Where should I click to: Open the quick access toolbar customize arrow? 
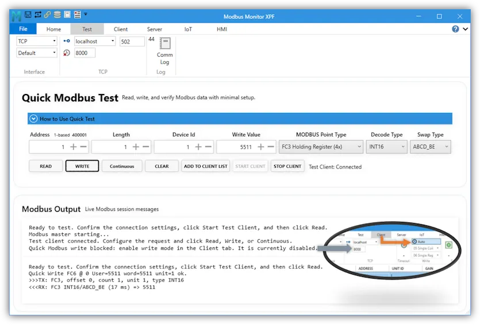[x=86, y=14]
